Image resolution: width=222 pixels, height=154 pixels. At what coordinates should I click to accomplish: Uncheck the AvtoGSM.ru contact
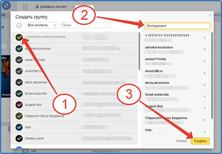click(19, 71)
